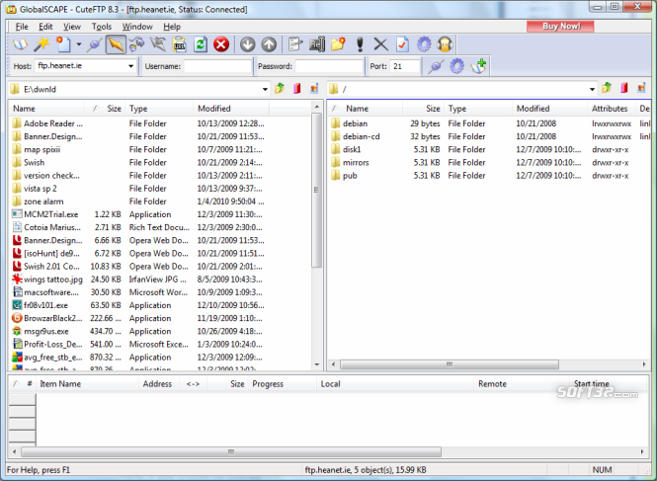The height and width of the screenshot is (481, 657).
Task: Click the Connect plug icon beside Port field
Action: point(436,66)
